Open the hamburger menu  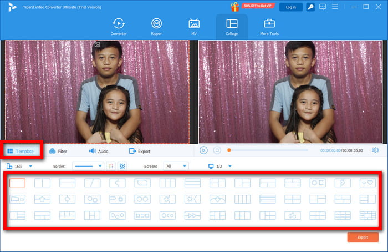(335, 7)
